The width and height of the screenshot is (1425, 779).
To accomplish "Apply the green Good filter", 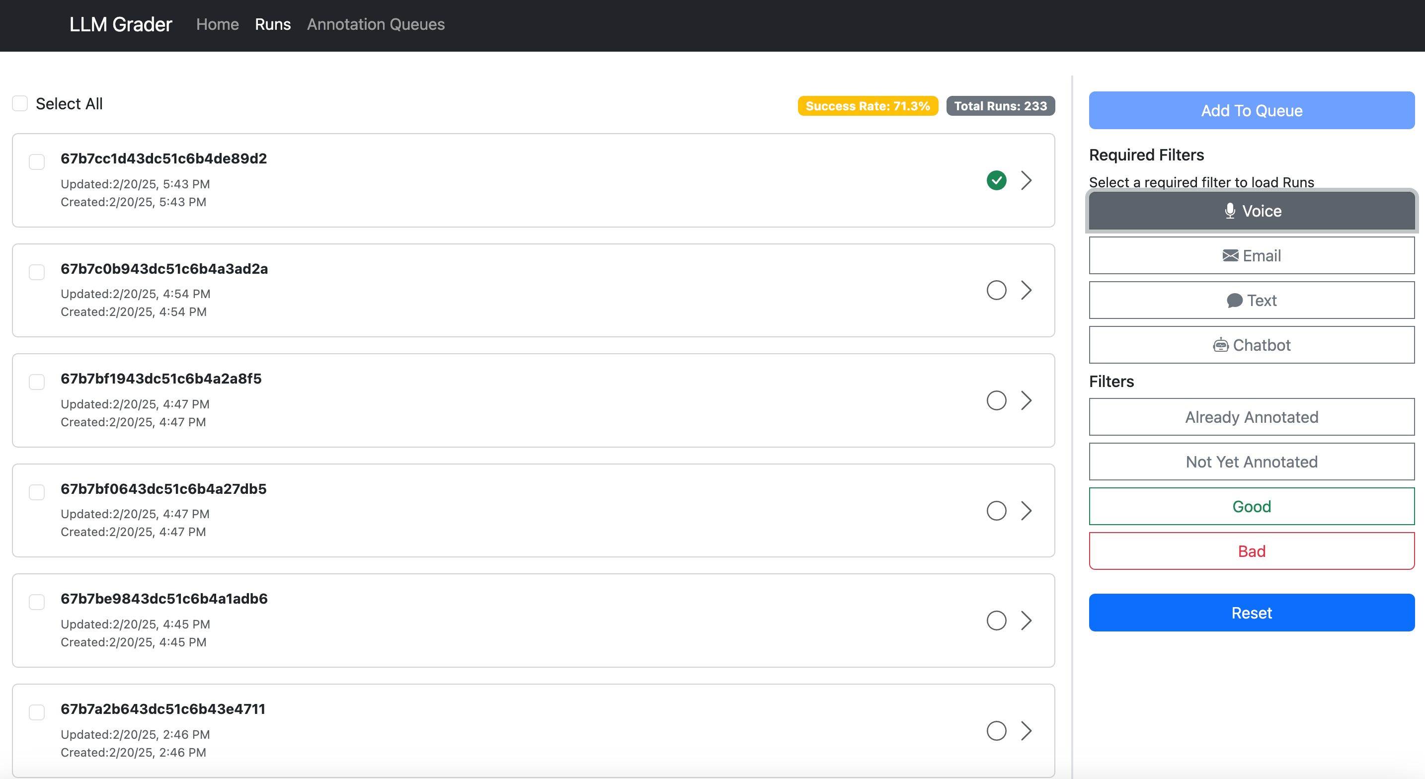I will [x=1251, y=506].
